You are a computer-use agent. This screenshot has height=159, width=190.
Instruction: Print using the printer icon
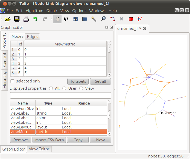tap(26, 19)
